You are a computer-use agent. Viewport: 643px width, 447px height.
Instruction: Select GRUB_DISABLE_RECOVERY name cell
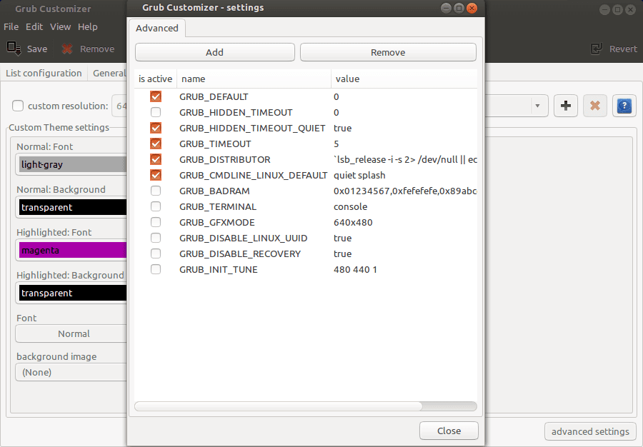click(254, 253)
